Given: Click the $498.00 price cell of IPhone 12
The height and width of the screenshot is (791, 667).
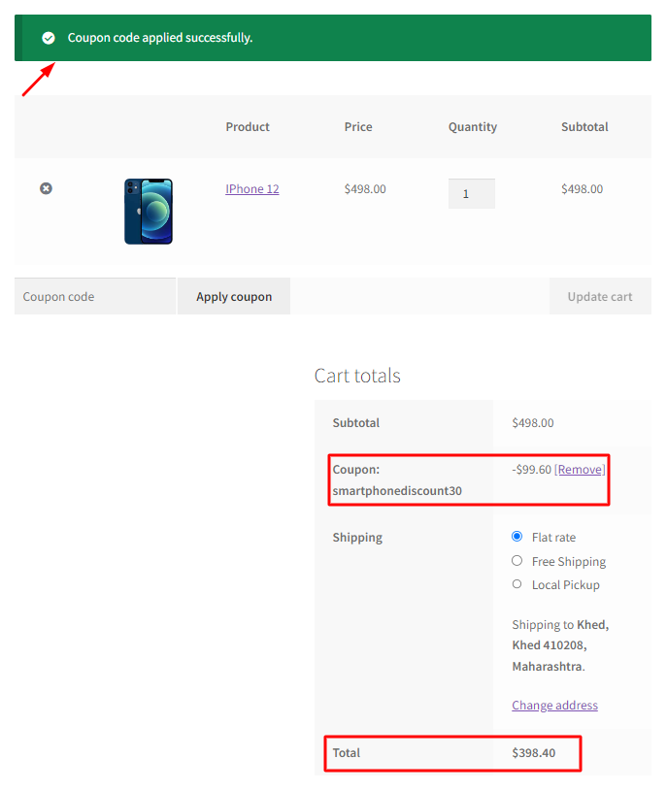Looking at the screenshot, I should point(365,188).
